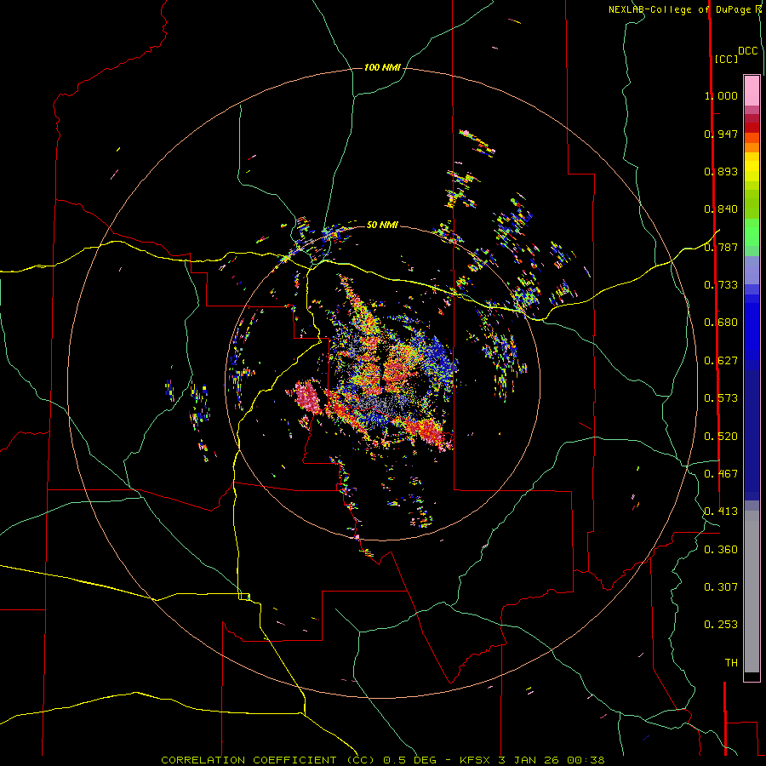
Task: Click the 0.467 scale value
Action: click(x=721, y=474)
